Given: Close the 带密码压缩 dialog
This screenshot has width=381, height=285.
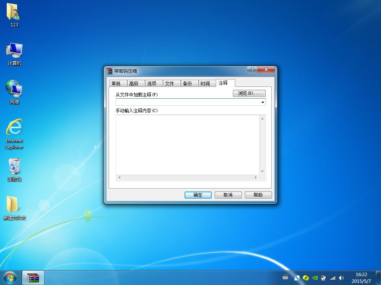Looking at the screenshot, I should click(266, 69).
